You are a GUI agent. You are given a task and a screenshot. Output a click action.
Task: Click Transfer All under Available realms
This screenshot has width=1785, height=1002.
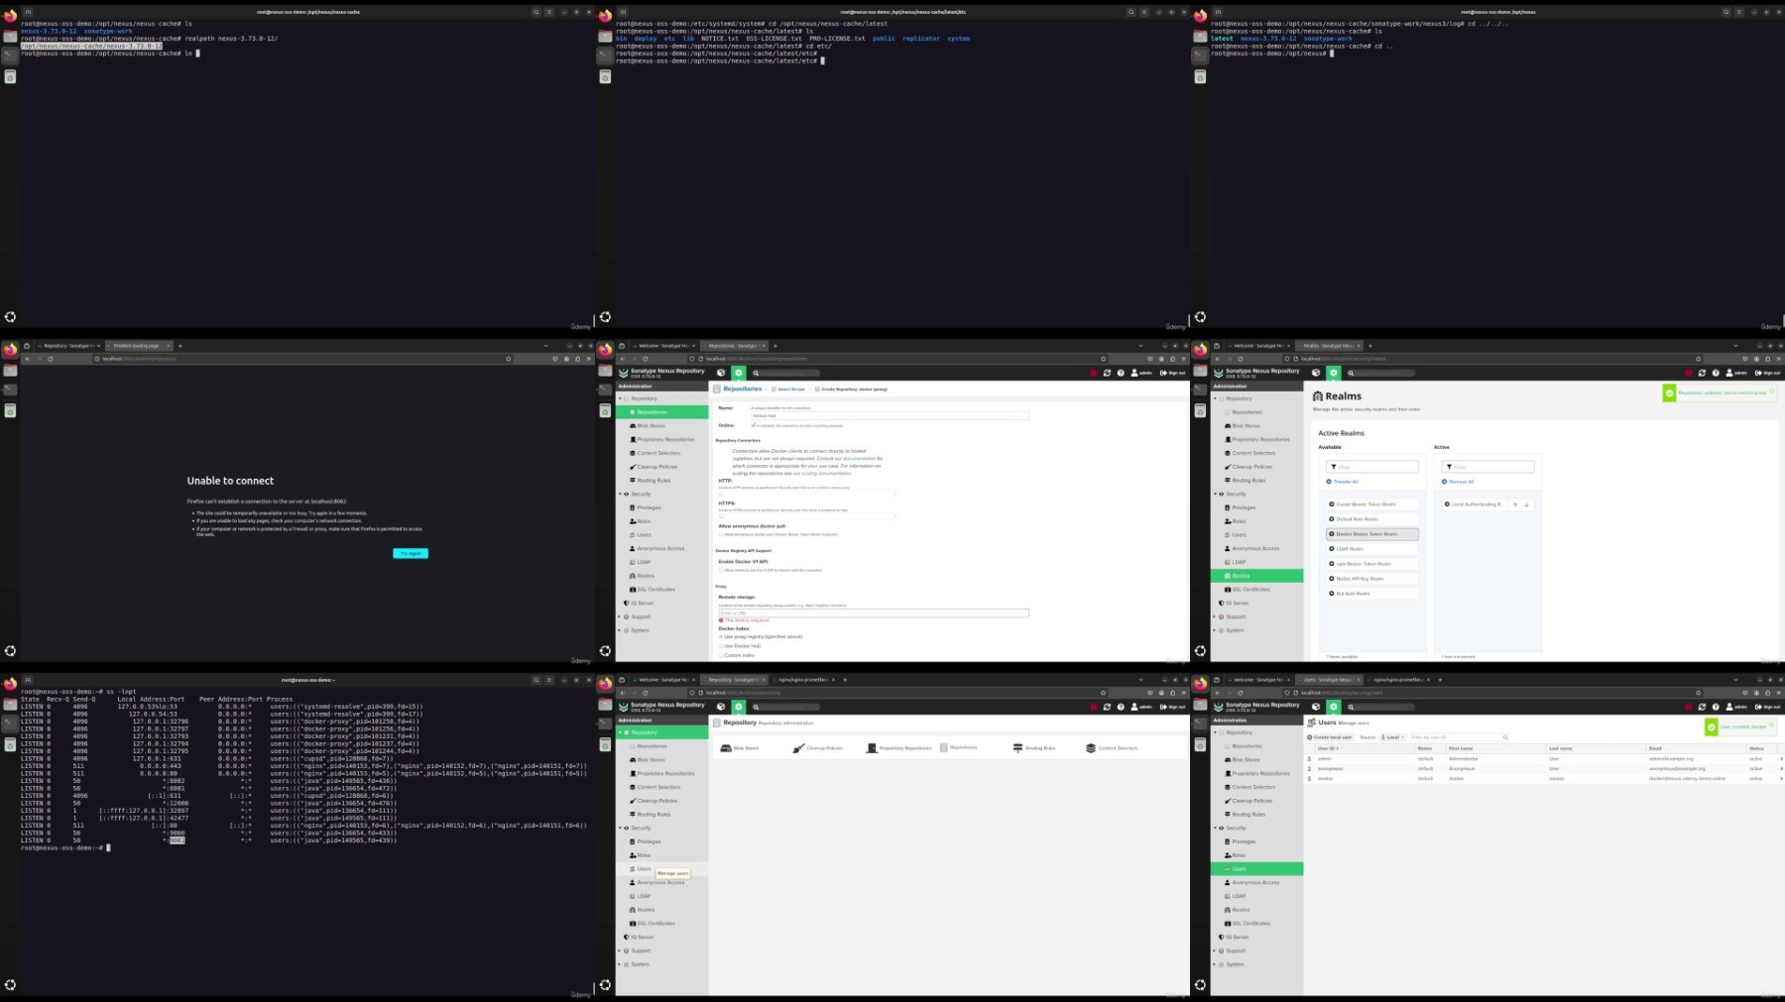pos(1343,482)
